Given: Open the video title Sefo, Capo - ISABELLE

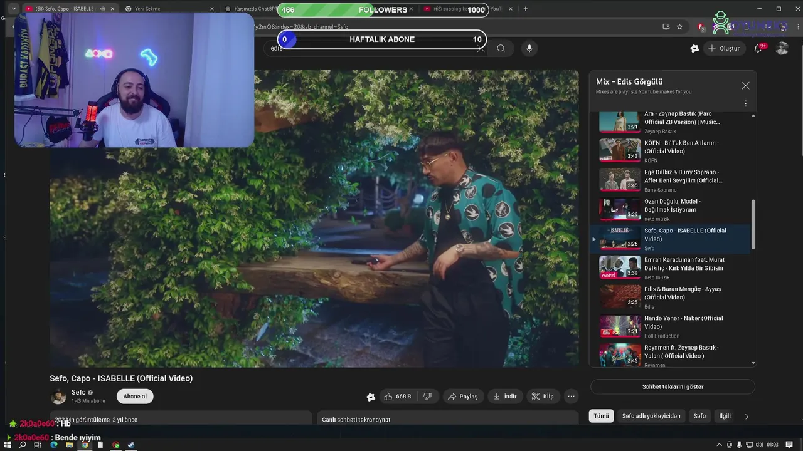Looking at the screenshot, I should (x=121, y=378).
